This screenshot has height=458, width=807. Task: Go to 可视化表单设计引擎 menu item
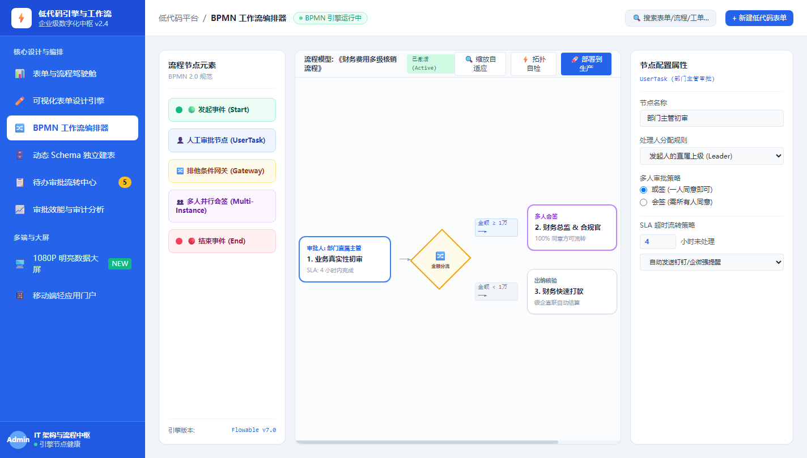[x=73, y=101]
